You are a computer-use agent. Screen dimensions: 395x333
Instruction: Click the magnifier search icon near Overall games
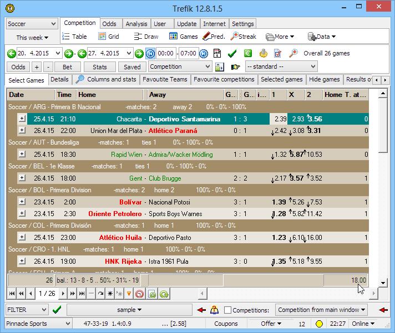[x=293, y=53]
